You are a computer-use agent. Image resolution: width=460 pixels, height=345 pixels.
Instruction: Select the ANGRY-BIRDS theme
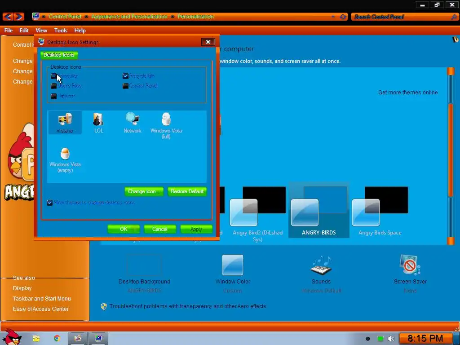tap(318, 210)
